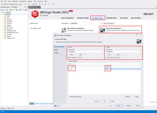Viewport: 157px width, 113px height.
Task: Click the Cancel button
Action: pyautogui.click(x=138, y=106)
